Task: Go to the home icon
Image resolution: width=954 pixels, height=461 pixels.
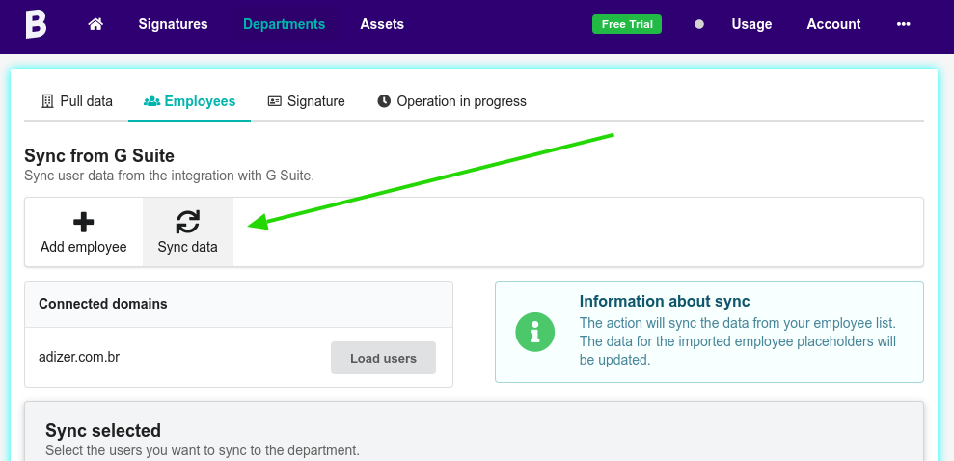Action: (95, 24)
